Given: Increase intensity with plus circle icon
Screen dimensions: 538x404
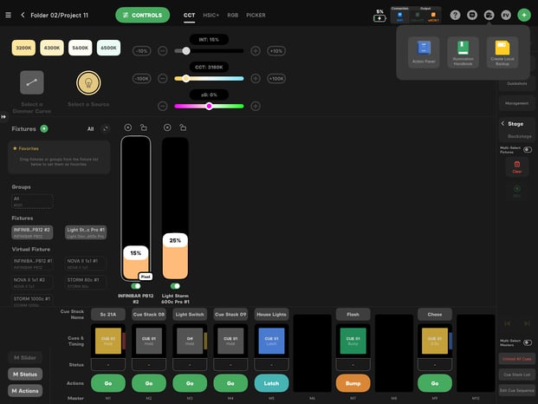Looking at the screenshot, I should (x=256, y=51).
